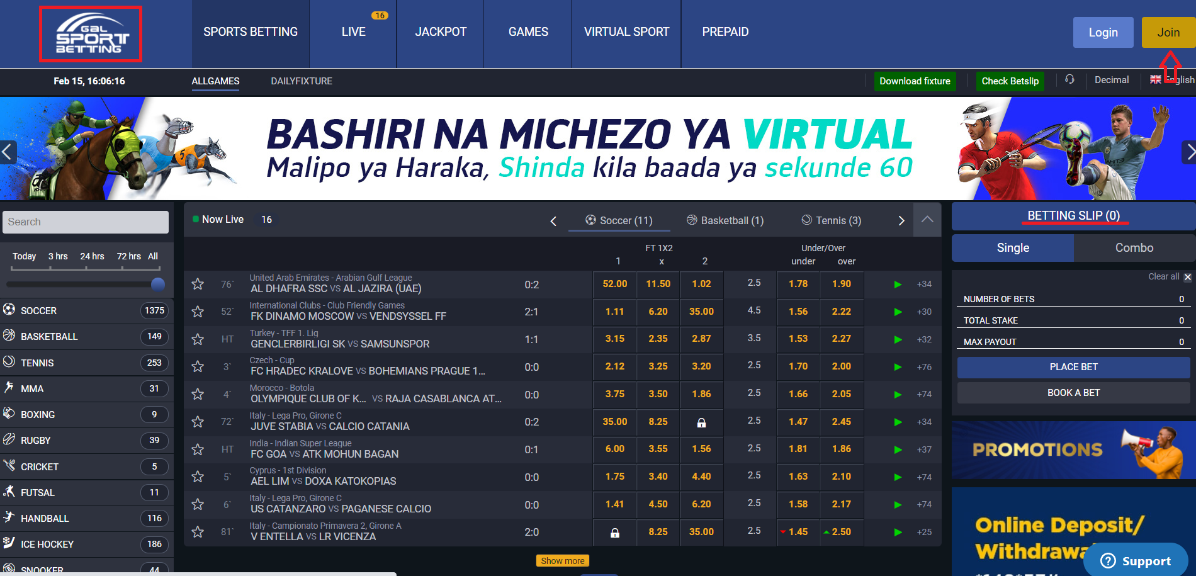
Task: Set time filter to 3 hrs
Action: (58, 256)
